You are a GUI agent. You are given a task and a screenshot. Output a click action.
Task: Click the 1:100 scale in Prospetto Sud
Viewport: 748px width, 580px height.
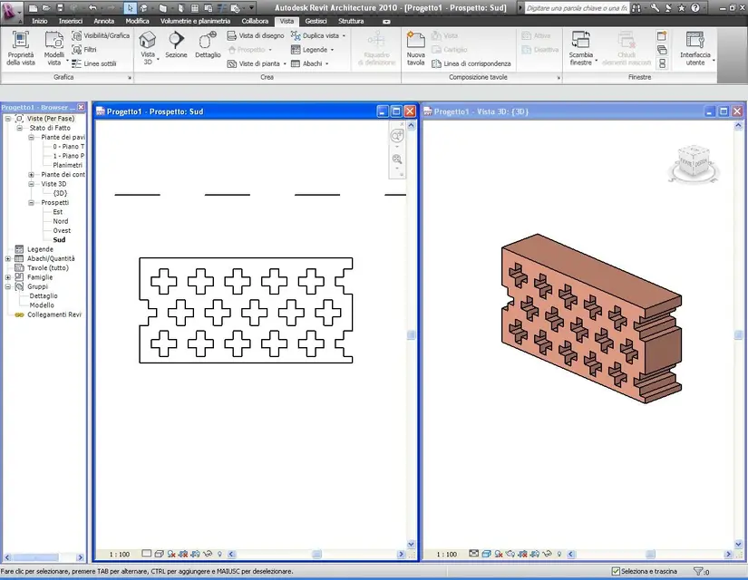pyautogui.click(x=120, y=555)
